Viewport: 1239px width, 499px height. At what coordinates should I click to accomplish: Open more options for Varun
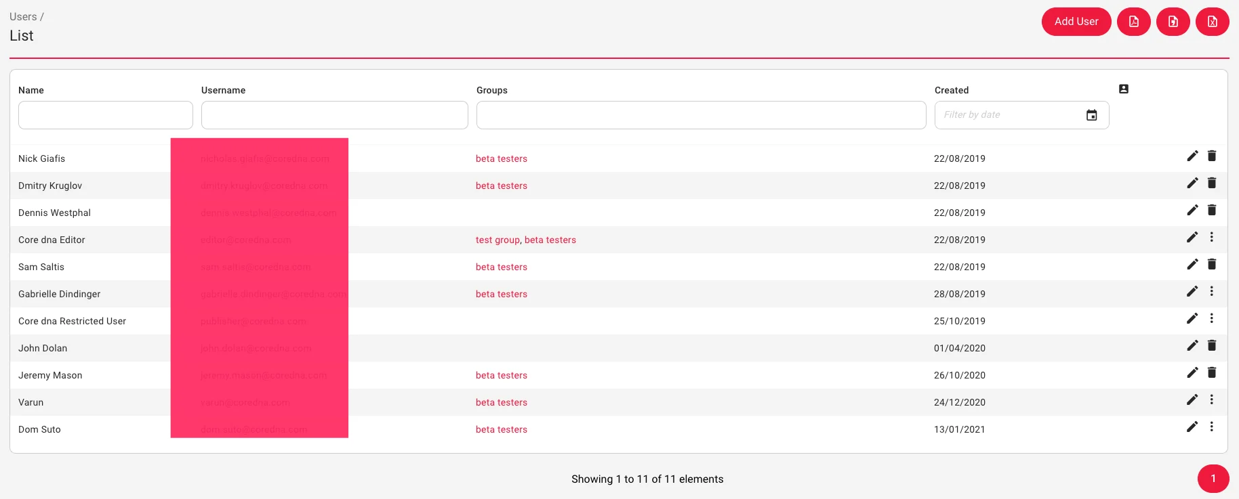pos(1212,399)
